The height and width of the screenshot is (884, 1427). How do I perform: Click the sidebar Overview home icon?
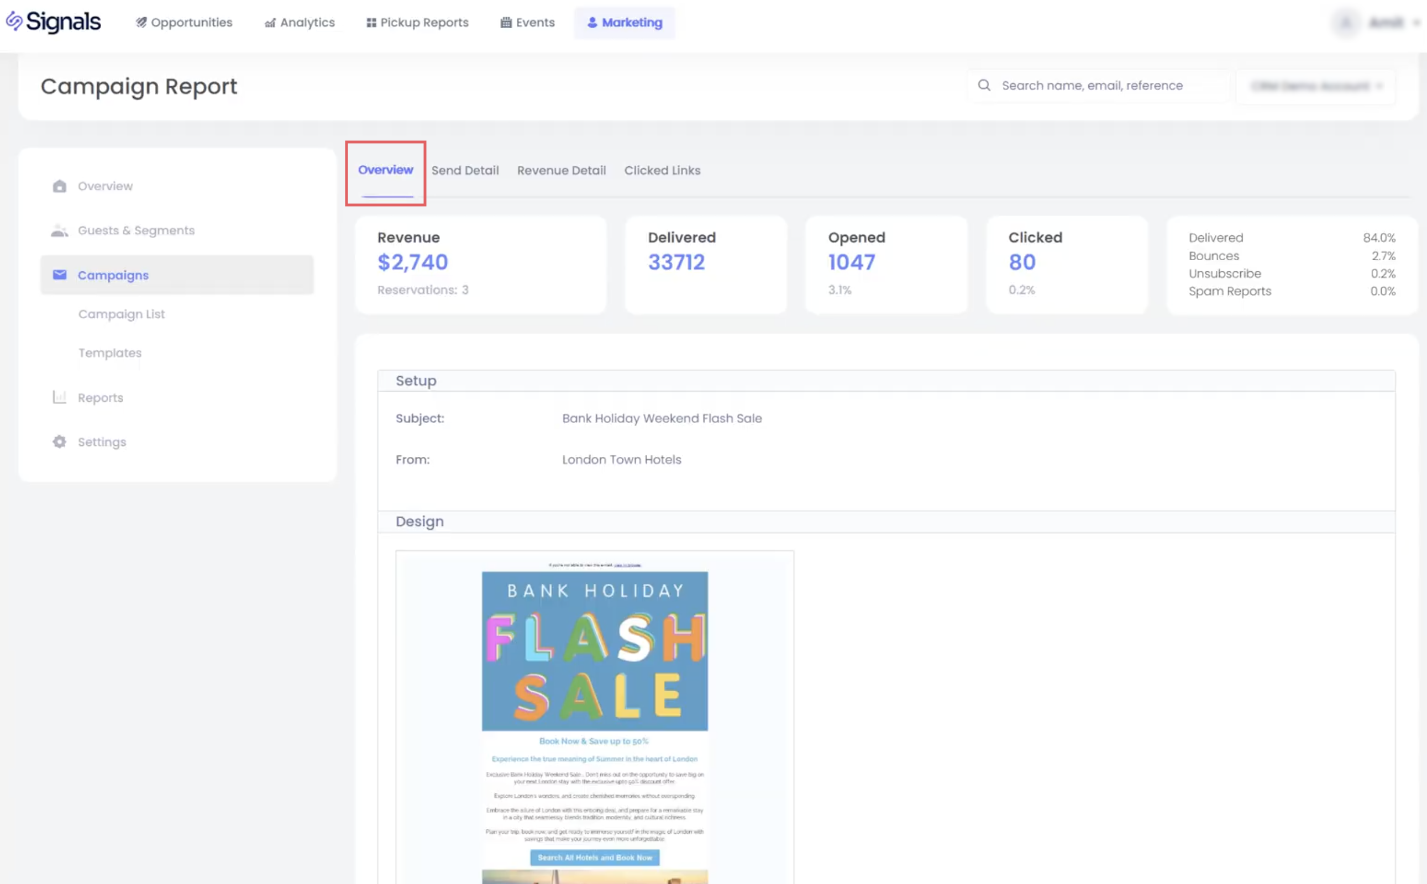pyautogui.click(x=59, y=186)
